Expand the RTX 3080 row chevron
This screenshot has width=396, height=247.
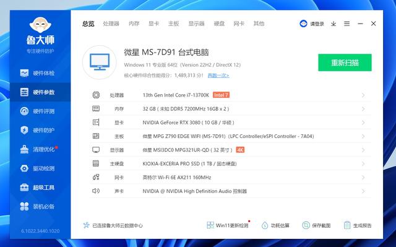click(x=363, y=123)
